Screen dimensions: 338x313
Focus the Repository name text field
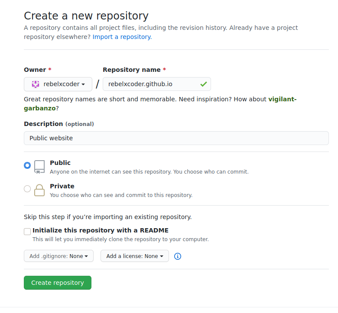[152, 84]
